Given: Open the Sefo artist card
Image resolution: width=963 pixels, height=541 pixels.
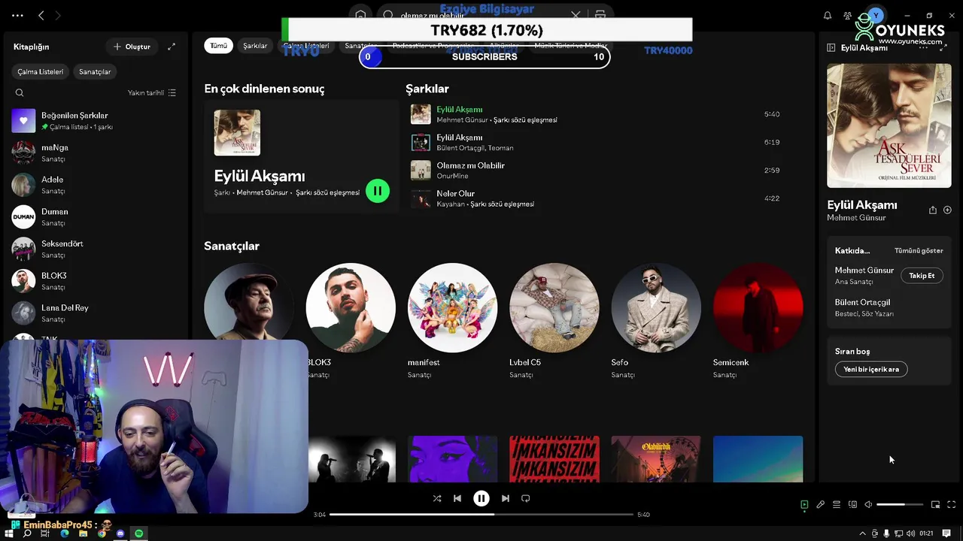Looking at the screenshot, I should pyautogui.click(x=656, y=322).
